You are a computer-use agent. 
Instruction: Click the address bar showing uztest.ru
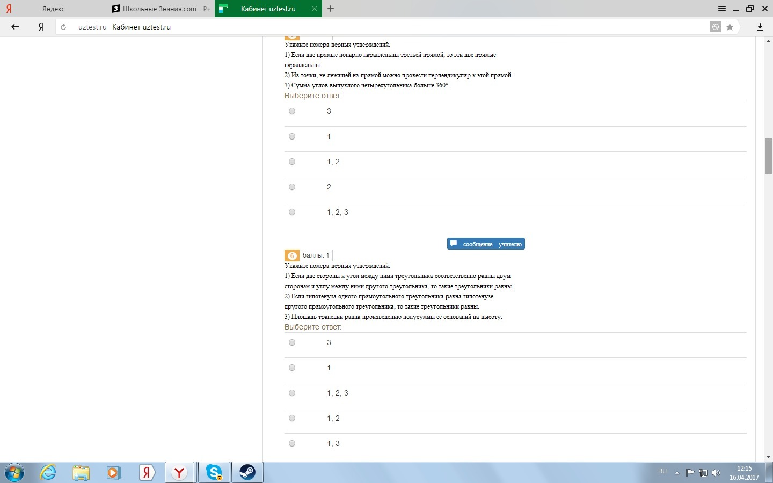pyautogui.click(x=376, y=27)
